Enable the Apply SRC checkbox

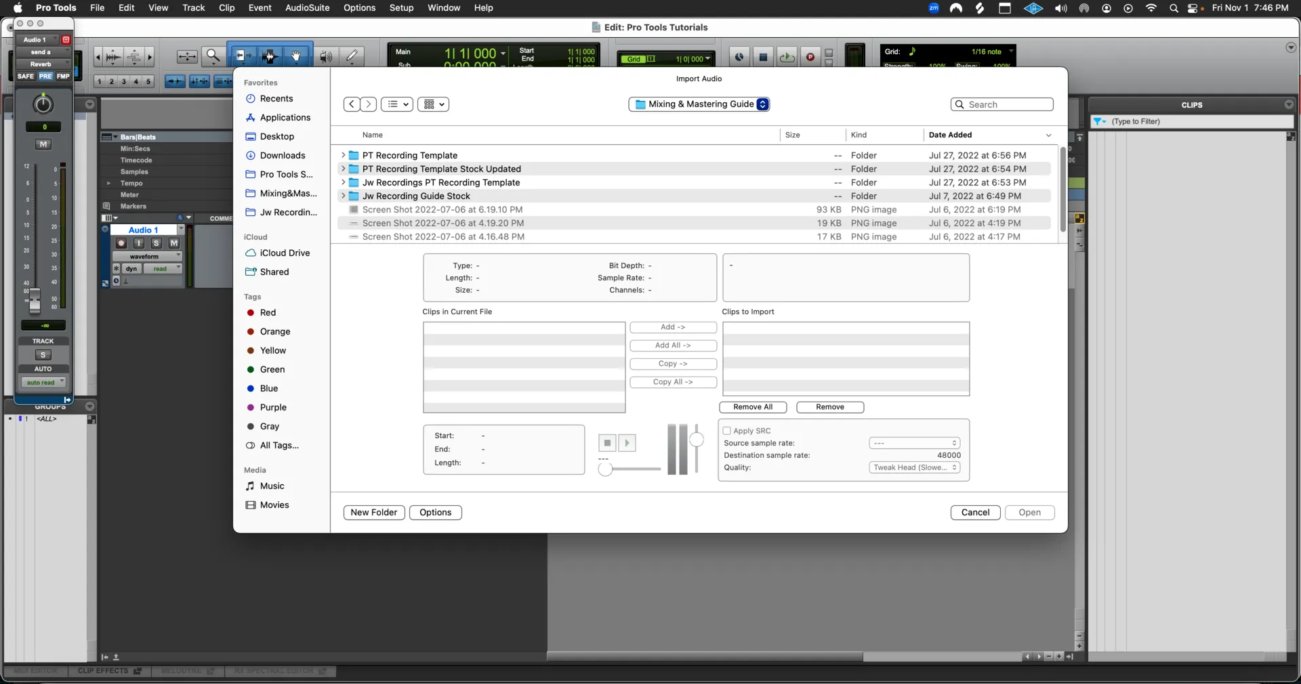728,431
